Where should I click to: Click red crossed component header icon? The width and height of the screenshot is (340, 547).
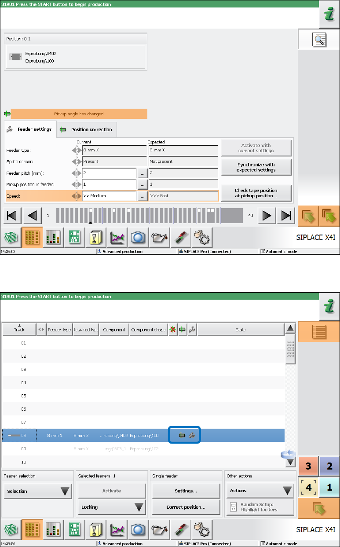pos(173,330)
